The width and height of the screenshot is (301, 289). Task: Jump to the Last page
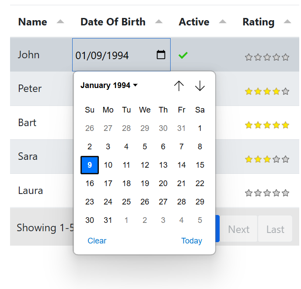click(275, 229)
